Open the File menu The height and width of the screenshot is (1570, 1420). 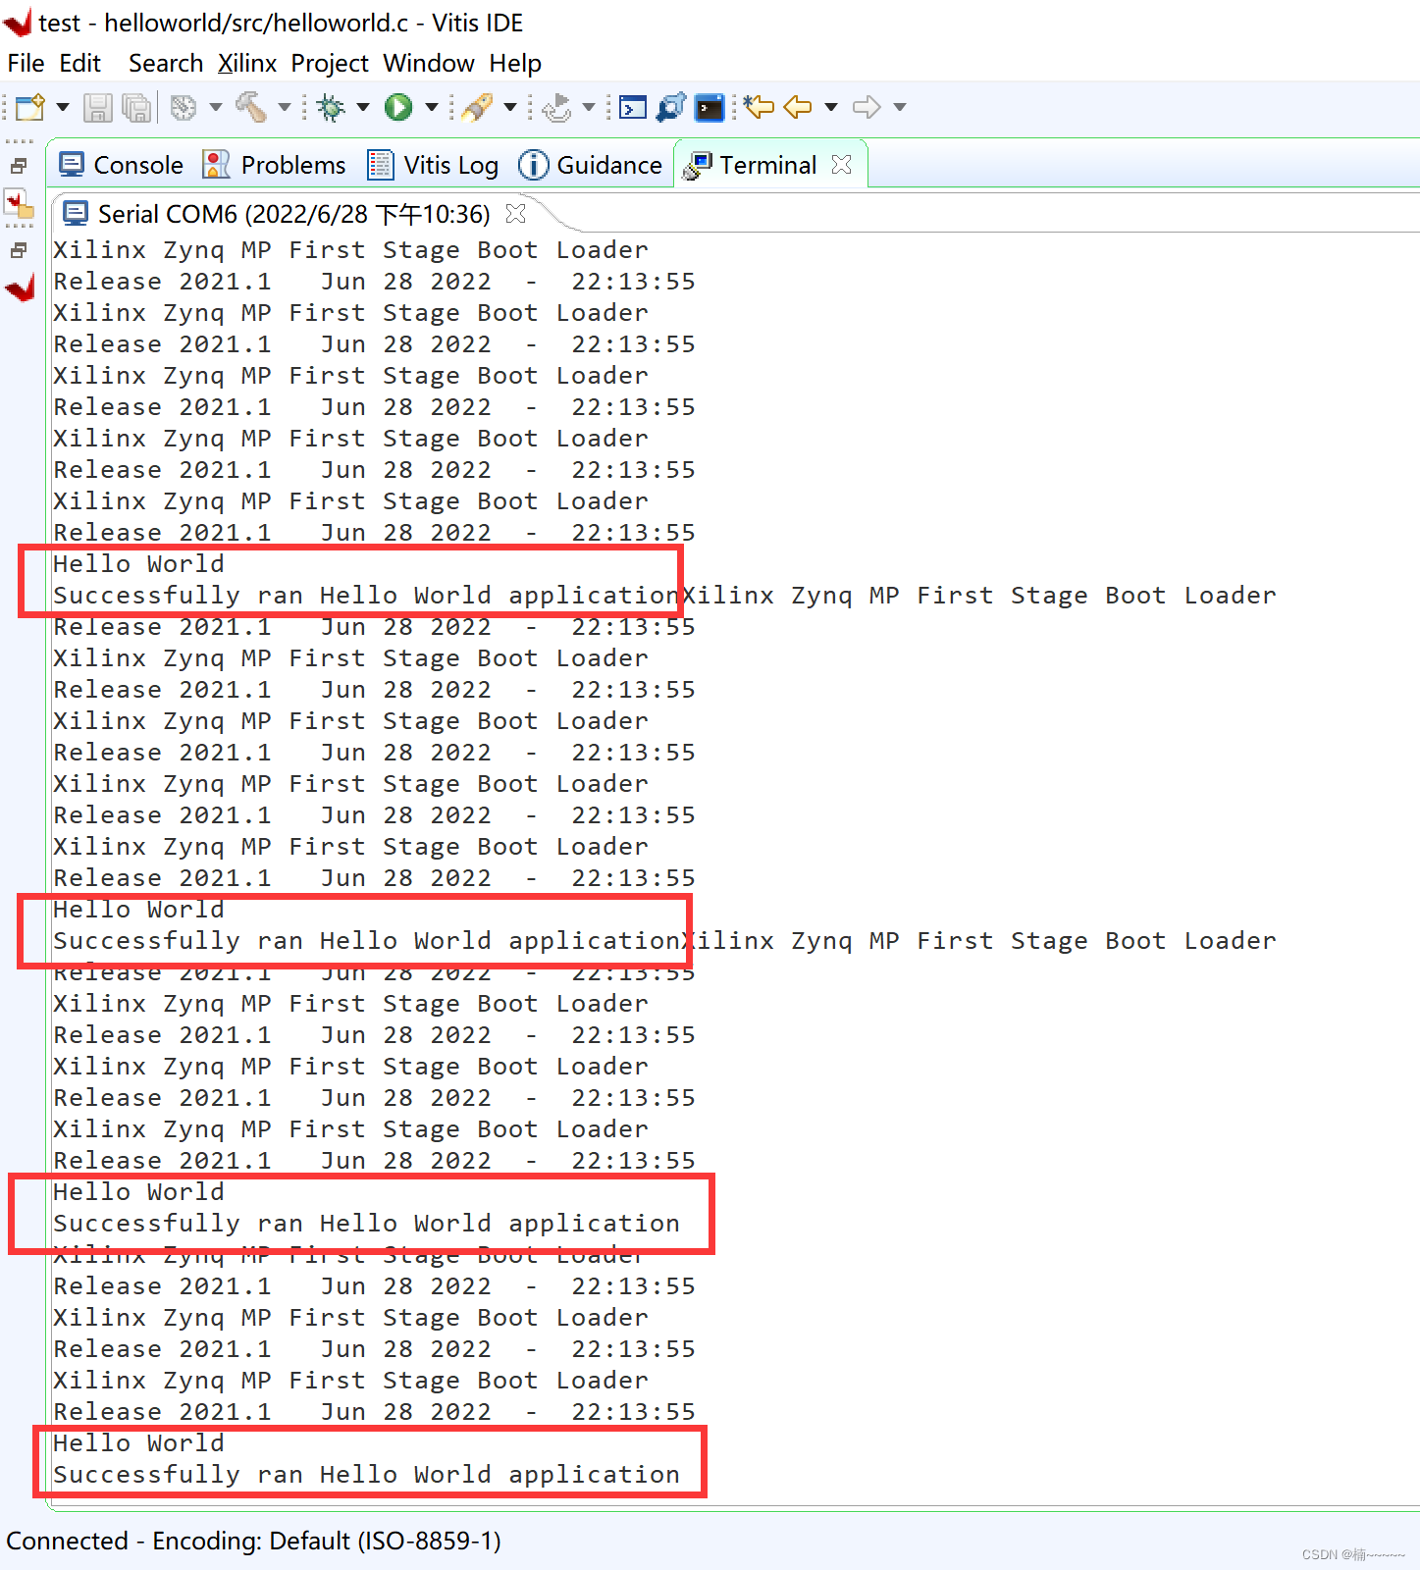pos(26,64)
